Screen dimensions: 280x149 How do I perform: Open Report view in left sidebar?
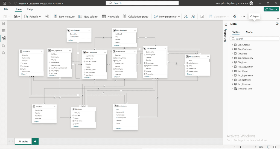click(x=4, y=24)
